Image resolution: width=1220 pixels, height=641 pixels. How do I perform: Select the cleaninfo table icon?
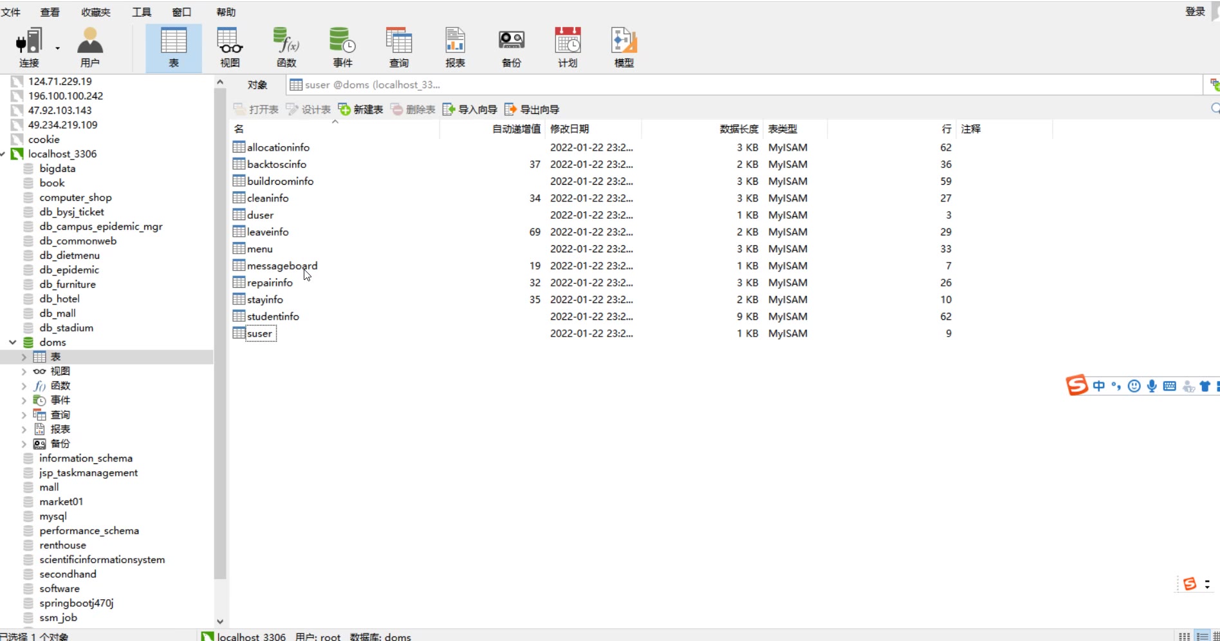pos(239,198)
